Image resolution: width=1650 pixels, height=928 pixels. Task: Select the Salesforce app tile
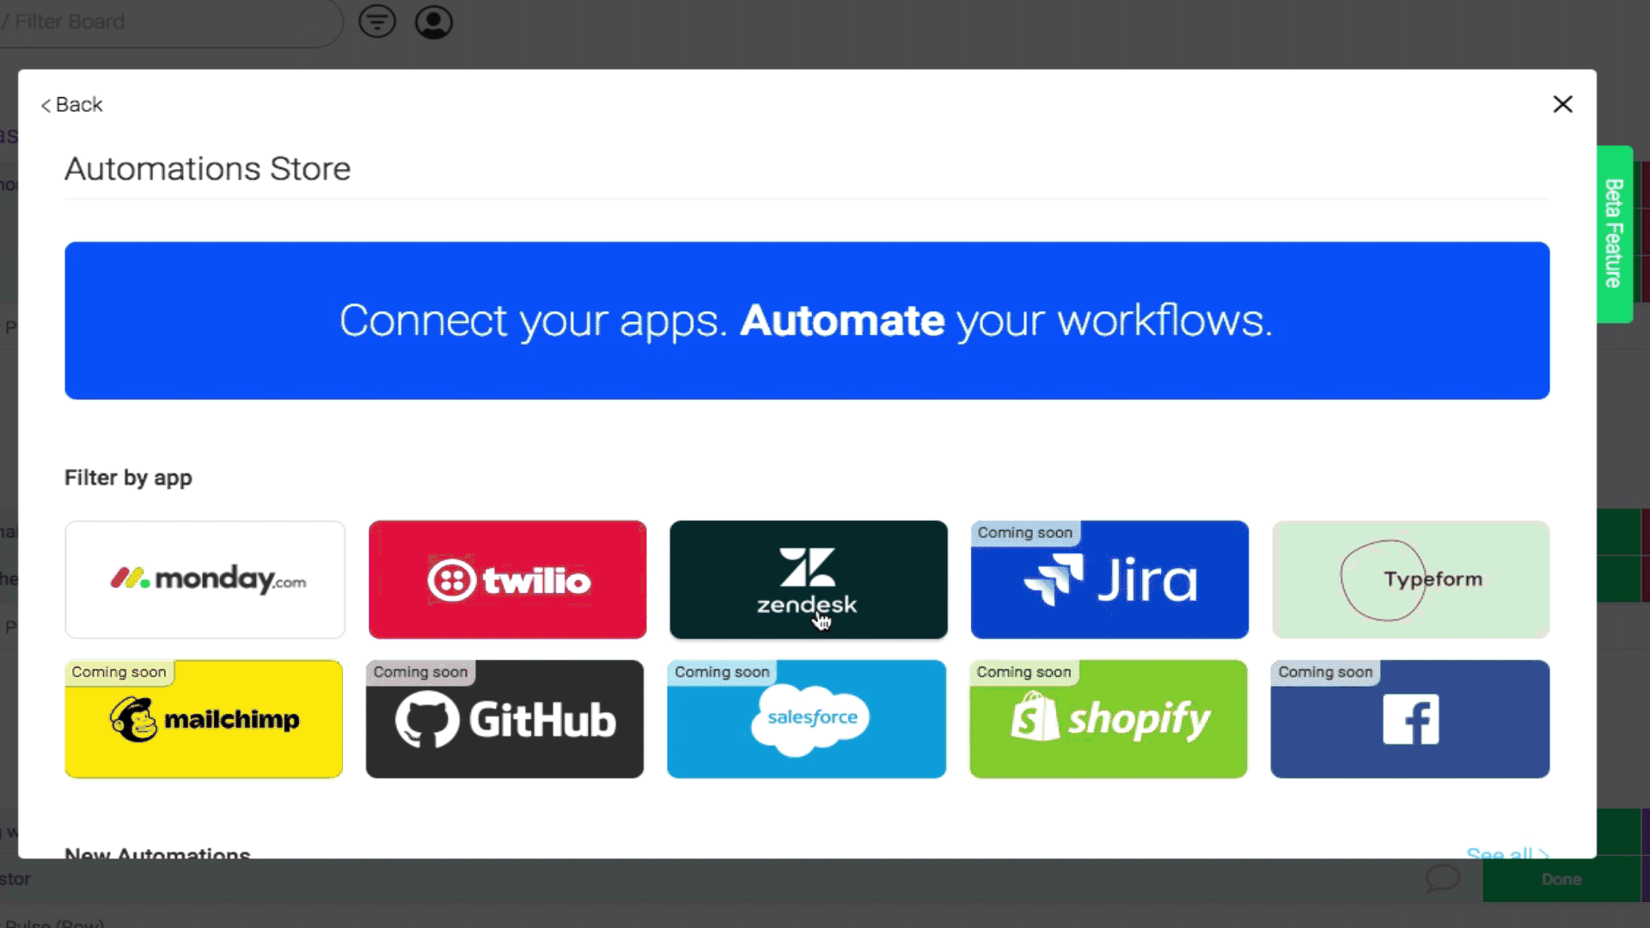[806, 719]
